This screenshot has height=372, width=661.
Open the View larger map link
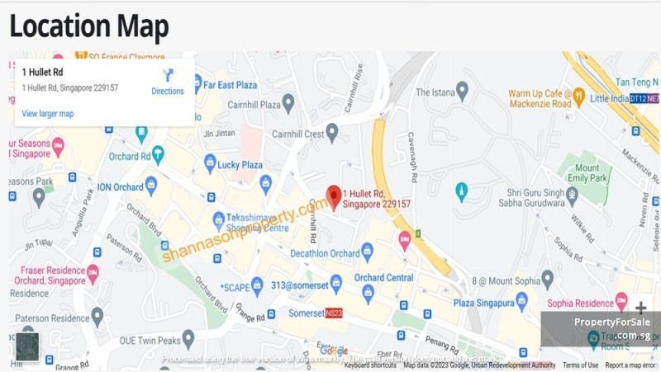pos(48,114)
